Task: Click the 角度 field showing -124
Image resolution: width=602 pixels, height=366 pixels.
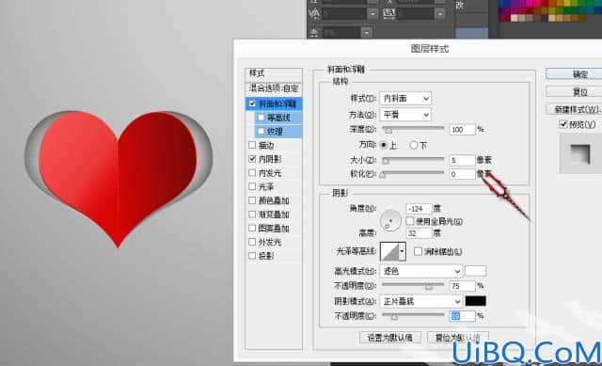Action: coord(419,209)
